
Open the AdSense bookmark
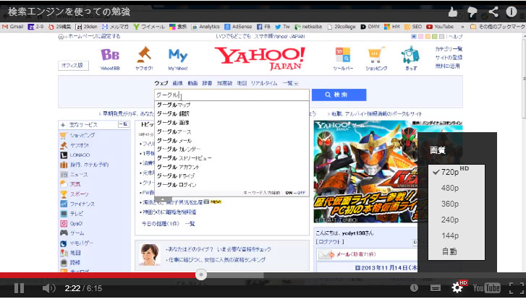coord(238,27)
